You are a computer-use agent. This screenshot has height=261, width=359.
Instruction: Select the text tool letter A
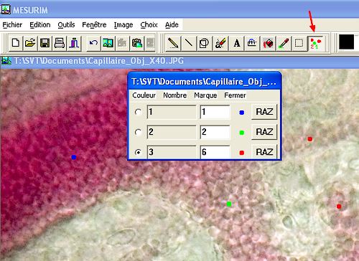237,43
